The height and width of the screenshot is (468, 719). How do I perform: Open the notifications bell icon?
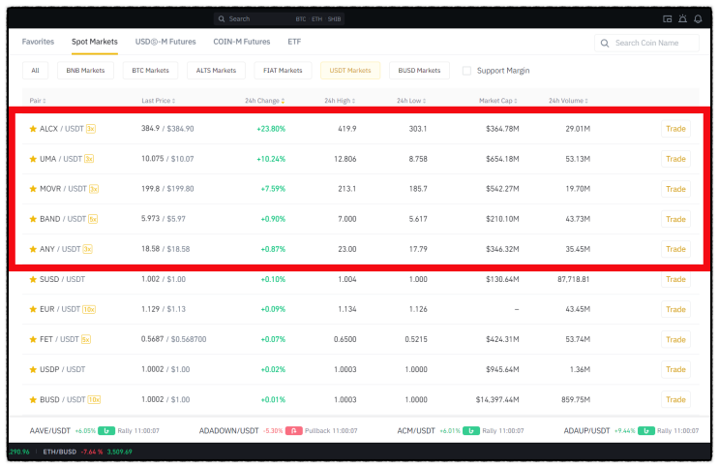pyautogui.click(x=698, y=18)
